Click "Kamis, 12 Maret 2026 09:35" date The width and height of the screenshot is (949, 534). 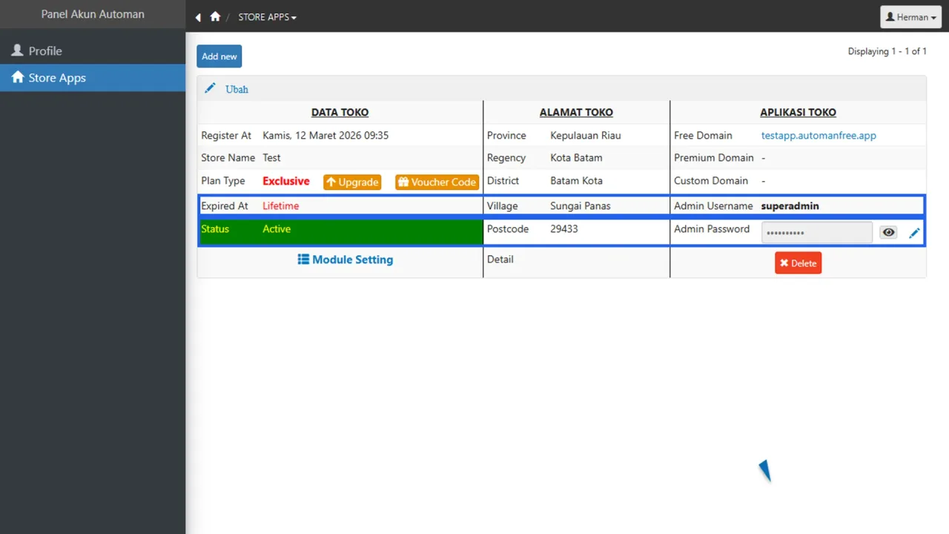[325, 136]
